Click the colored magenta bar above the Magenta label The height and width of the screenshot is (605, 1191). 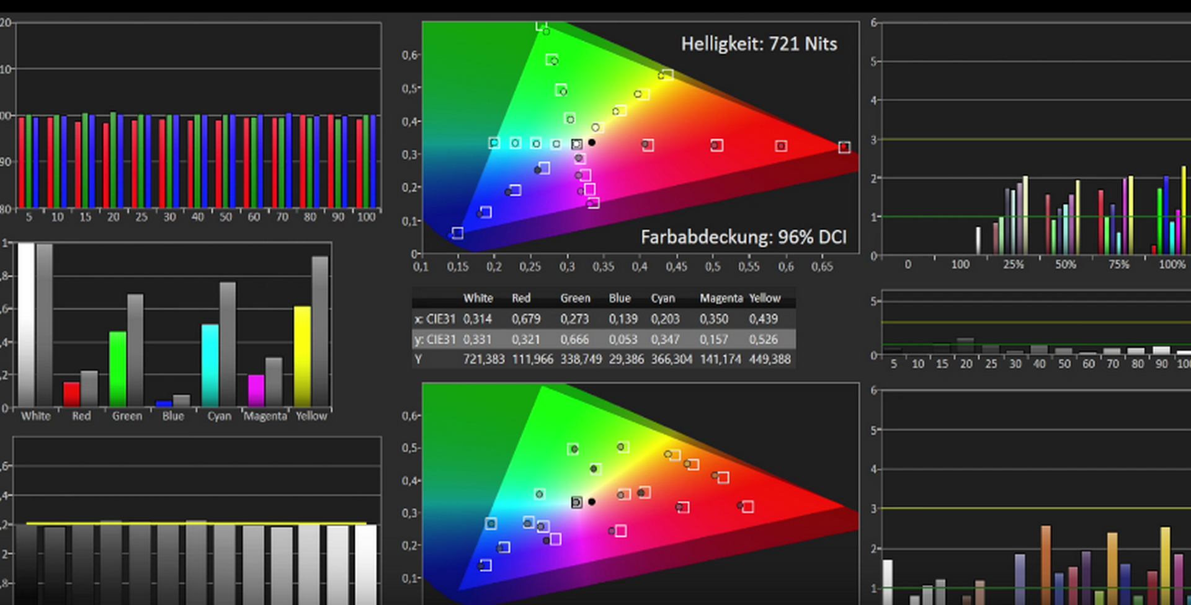pyautogui.click(x=256, y=390)
